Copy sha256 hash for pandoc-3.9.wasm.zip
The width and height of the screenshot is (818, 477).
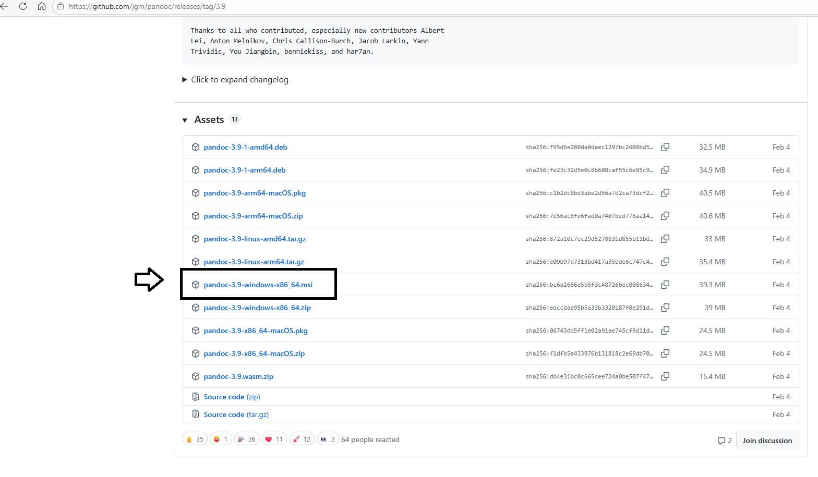coord(665,376)
